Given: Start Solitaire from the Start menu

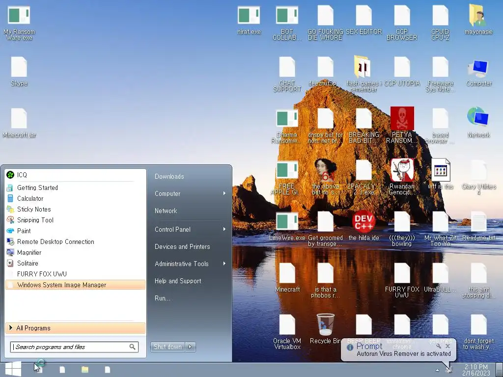Looking at the screenshot, I should [75, 263].
